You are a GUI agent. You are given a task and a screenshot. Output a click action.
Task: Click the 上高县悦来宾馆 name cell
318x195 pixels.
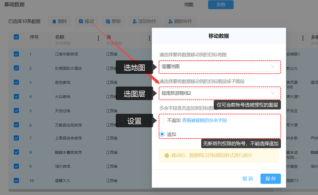click(68, 138)
